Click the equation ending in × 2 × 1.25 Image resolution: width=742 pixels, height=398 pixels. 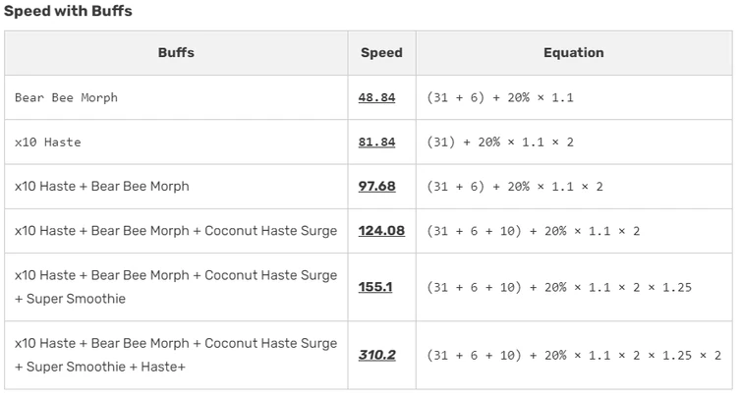pyautogui.click(x=559, y=287)
